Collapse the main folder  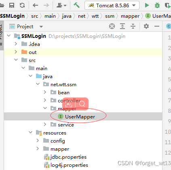click(x=23, y=68)
